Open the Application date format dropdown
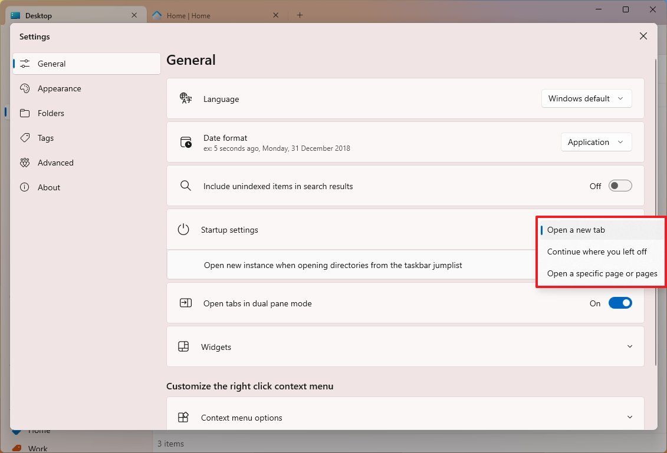The width and height of the screenshot is (667, 453). click(x=596, y=142)
